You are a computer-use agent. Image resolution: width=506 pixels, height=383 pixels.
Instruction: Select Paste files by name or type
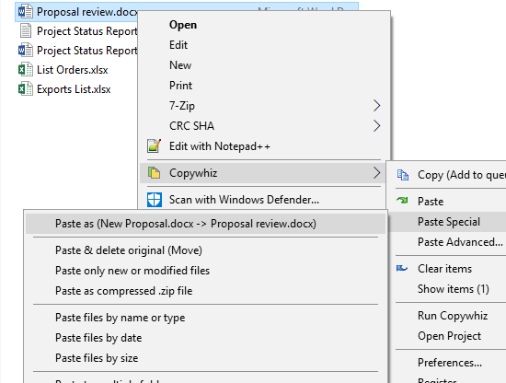point(205,318)
